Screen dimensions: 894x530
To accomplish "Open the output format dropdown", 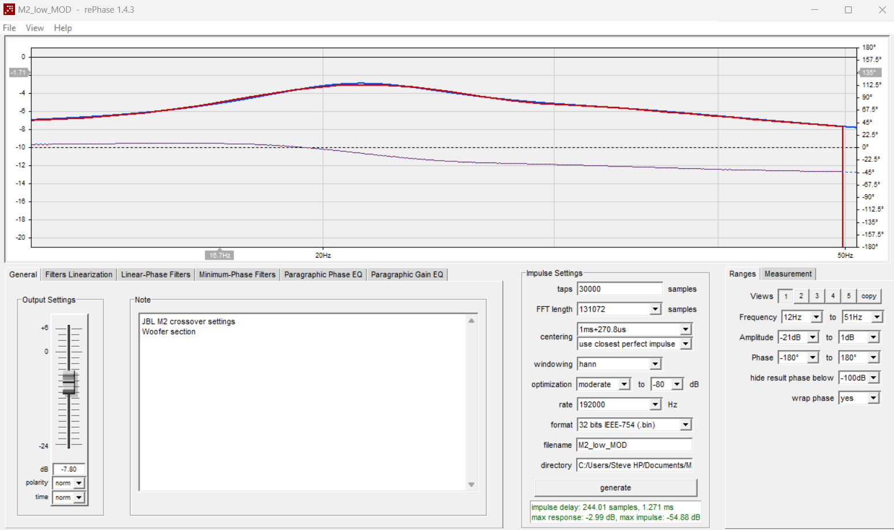I will tap(685, 425).
